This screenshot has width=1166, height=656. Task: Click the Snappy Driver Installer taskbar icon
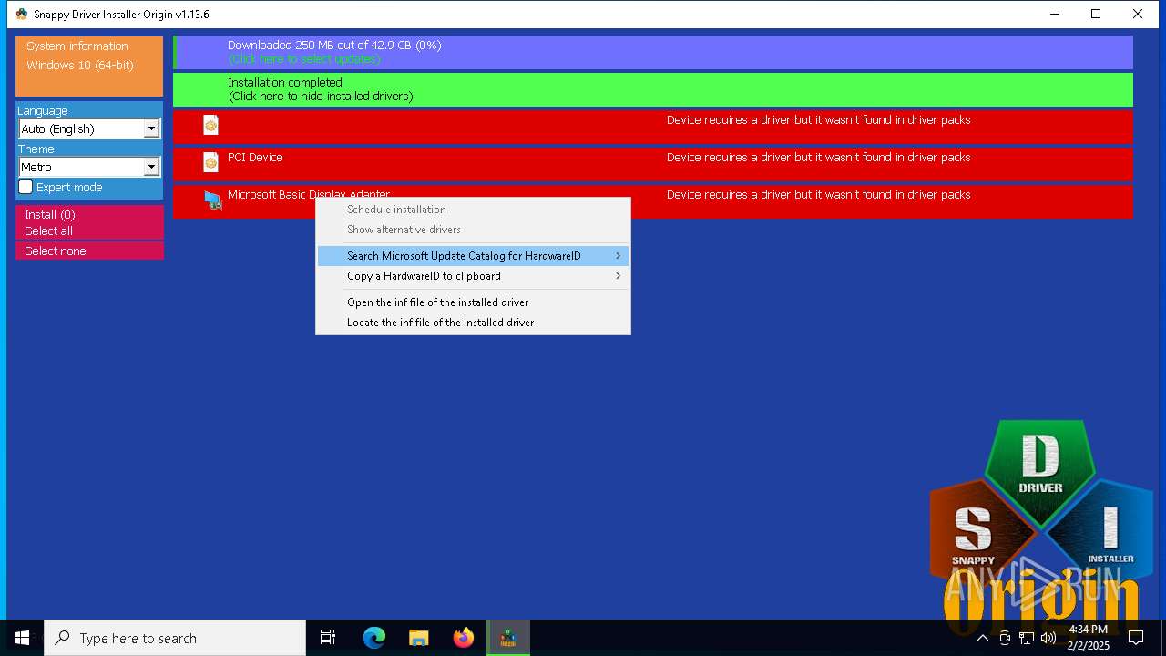(508, 638)
